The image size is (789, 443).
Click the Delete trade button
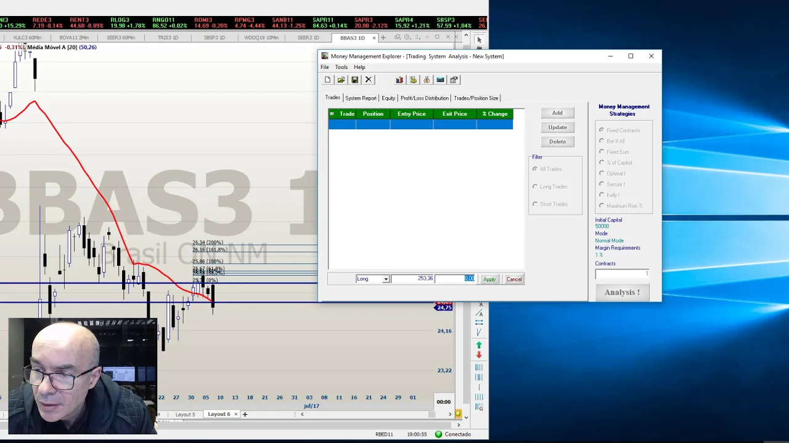[x=557, y=142]
